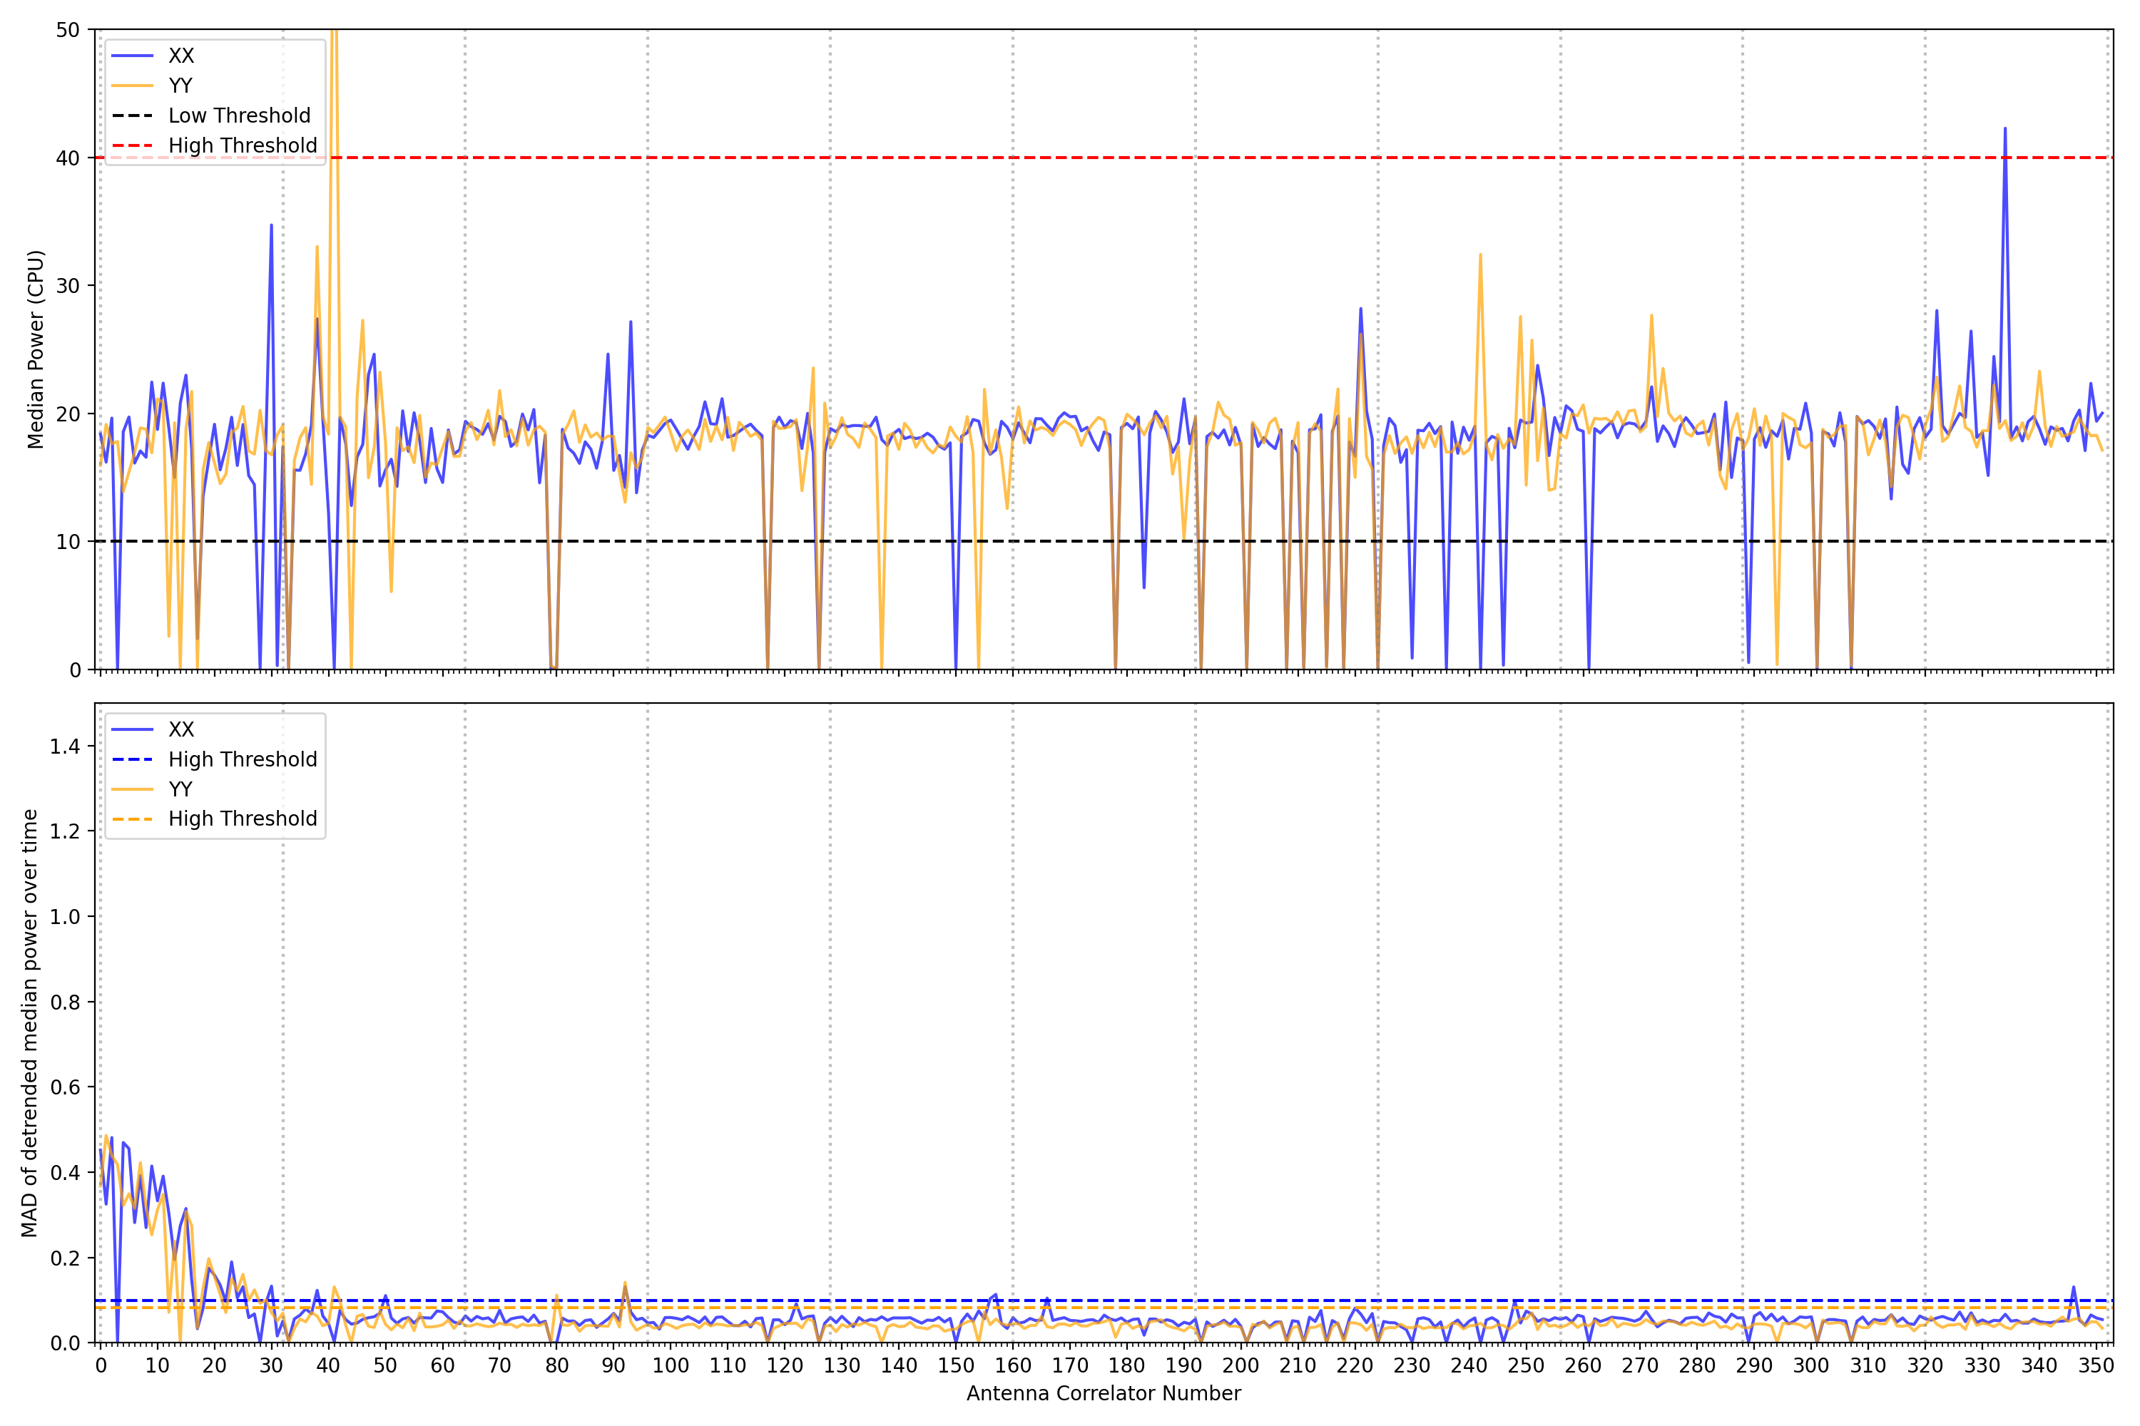Screen dimensions: 2140x1426
Task: Click the MAD of detrended median power label
Action: click(30, 1023)
